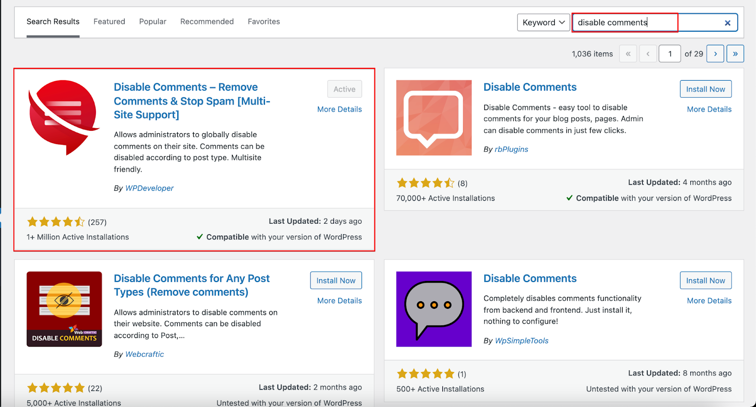Open the WPDeveloper Disable Comments red speech-bubble plugin icon
Screen dimensions: 756x407
[x=64, y=118]
